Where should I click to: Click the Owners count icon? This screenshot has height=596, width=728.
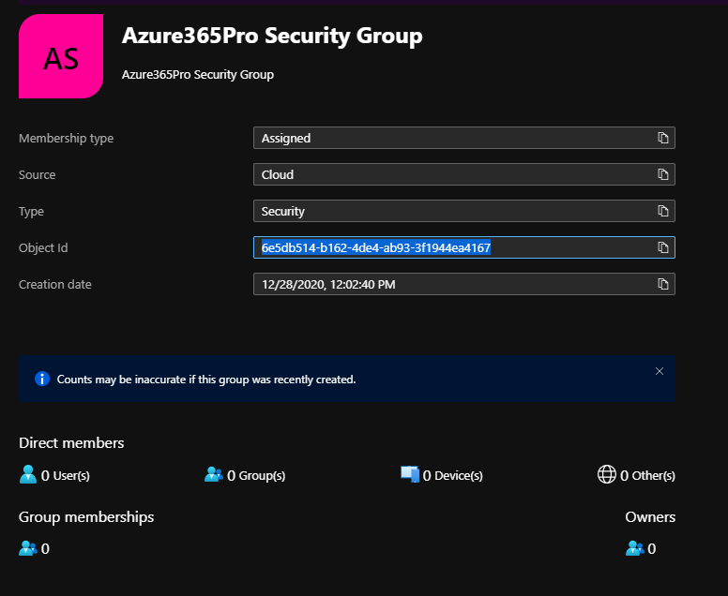[x=635, y=548]
